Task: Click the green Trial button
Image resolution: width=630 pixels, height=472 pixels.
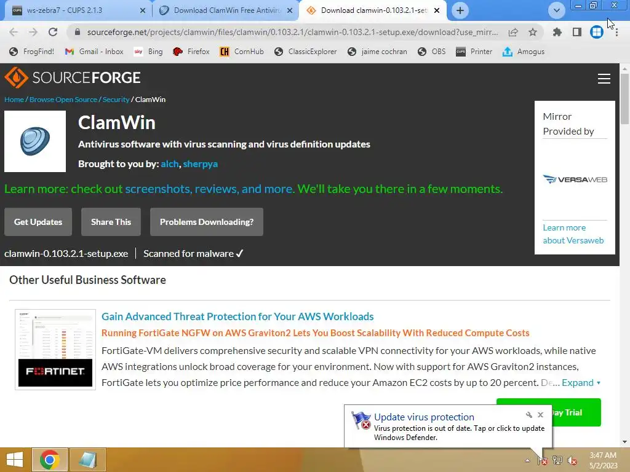Action: pos(576,412)
